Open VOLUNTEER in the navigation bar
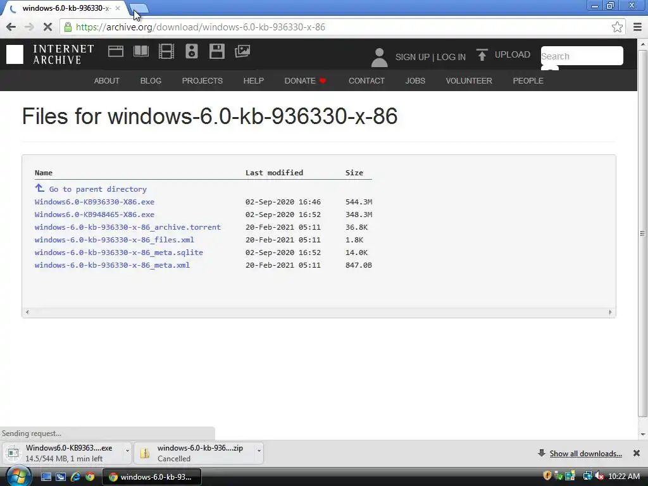 (469, 80)
